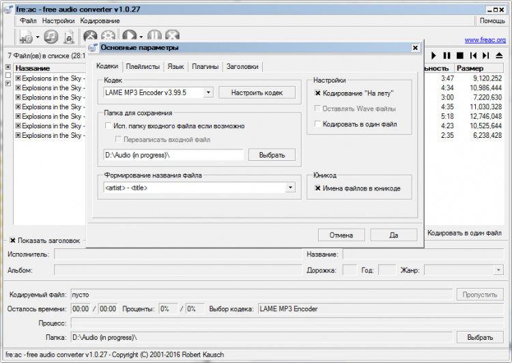Click the duration value 4:23
Screen dimensions: 512x363
(447, 126)
